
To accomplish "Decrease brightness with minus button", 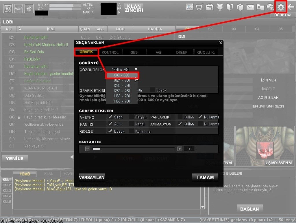I will click(87, 149).
